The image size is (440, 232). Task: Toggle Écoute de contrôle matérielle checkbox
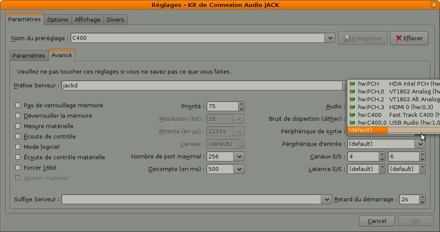(18, 157)
